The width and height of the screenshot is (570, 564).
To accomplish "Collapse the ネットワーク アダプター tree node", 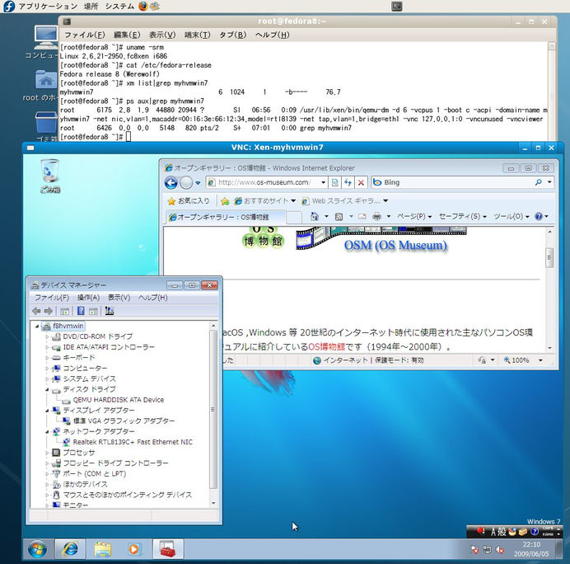I will (47, 431).
